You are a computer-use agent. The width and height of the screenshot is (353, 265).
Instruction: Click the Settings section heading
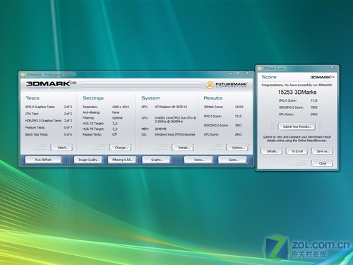pyautogui.click(x=93, y=98)
